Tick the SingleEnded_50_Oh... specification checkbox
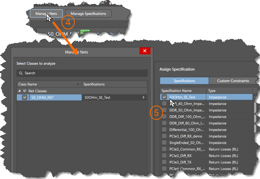Viewport: 260px width, 179px height. point(164,143)
